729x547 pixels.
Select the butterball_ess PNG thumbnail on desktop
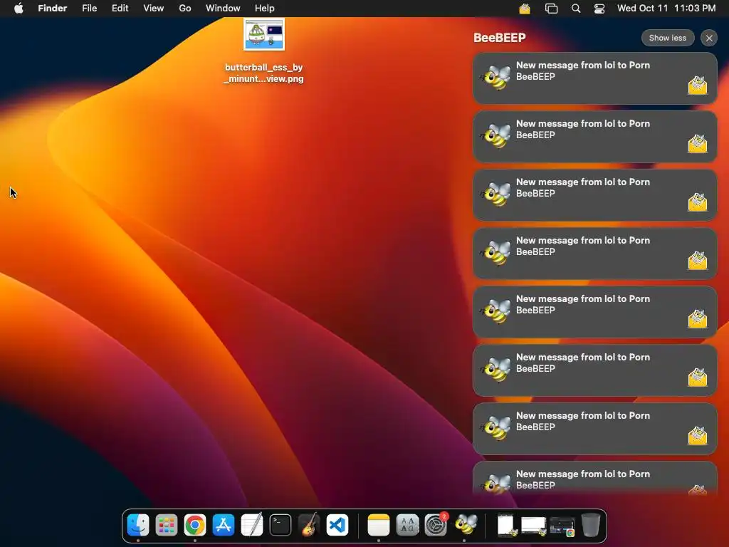tap(264, 34)
